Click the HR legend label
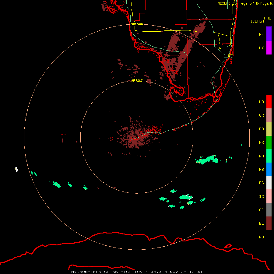274x274 pixels. [x=261, y=142]
